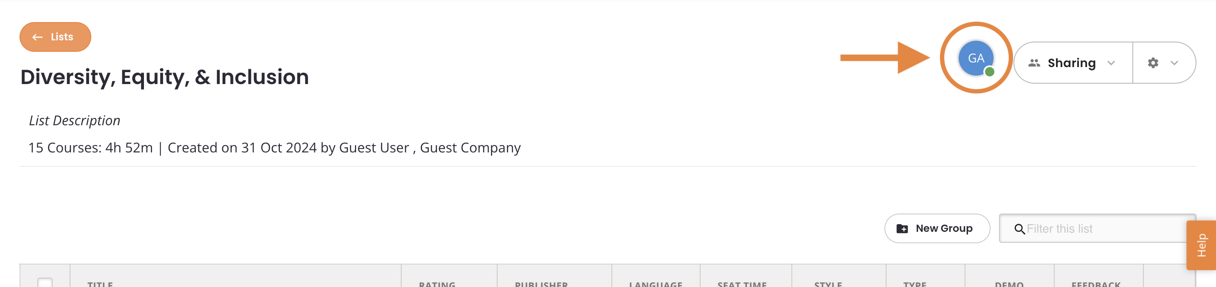
Task: Create a New Group
Action: tap(937, 228)
